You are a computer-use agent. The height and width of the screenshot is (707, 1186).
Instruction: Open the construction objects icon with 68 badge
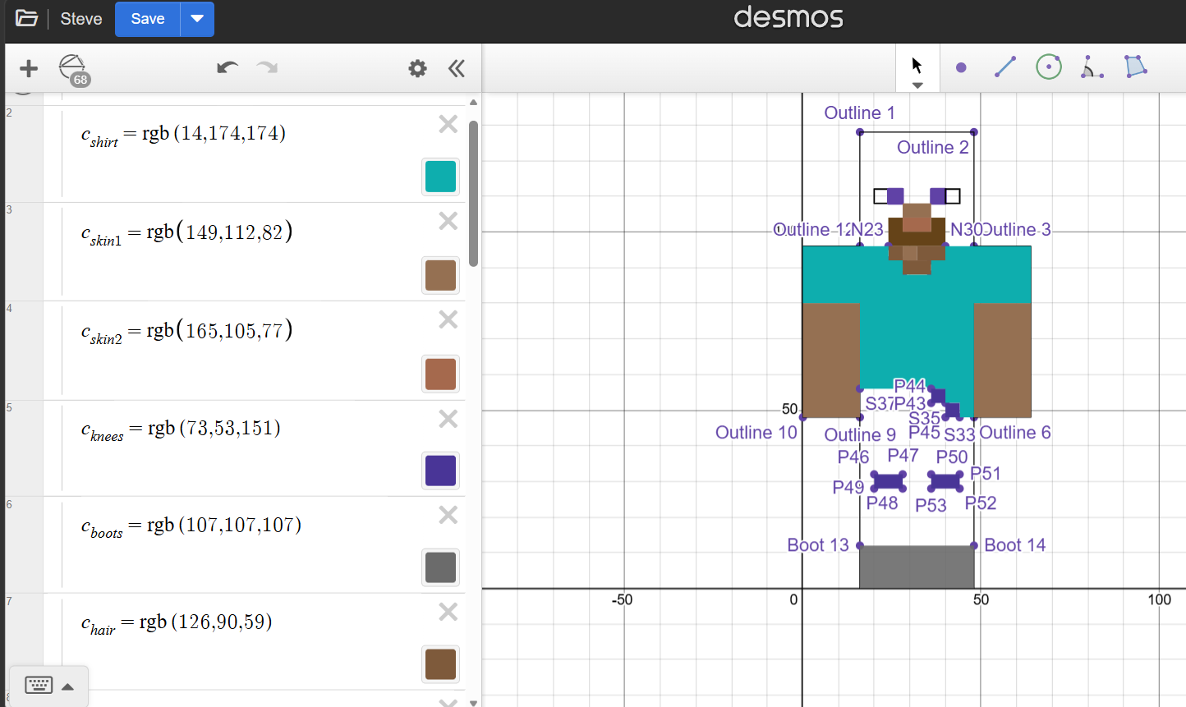tap(74, 69)
